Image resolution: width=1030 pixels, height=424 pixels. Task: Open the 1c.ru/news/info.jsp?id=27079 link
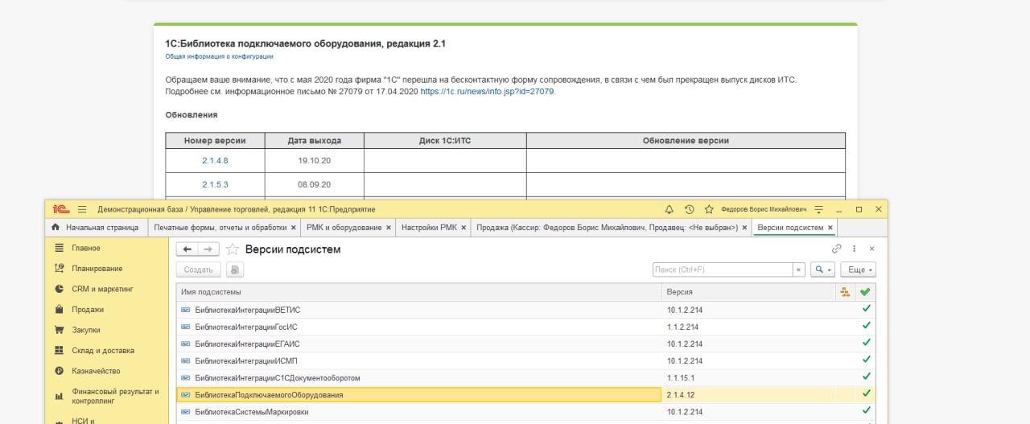pos(487,92)
